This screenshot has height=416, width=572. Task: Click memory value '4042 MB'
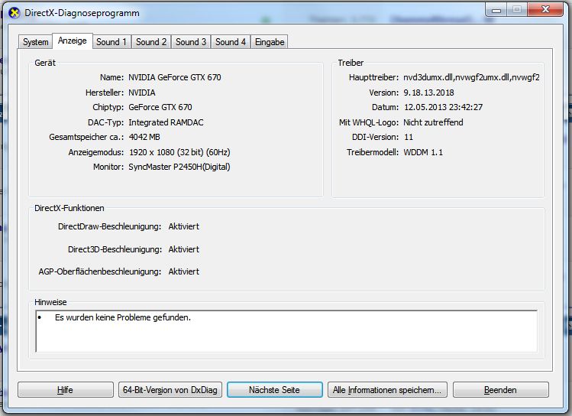click(x=144, y=137)
